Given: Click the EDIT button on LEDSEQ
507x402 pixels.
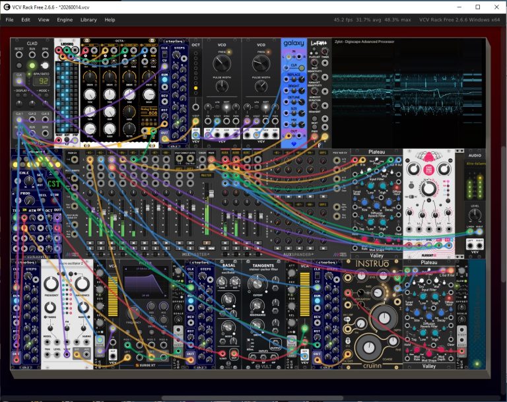Looking at the screenshot, I should [67, 139].
